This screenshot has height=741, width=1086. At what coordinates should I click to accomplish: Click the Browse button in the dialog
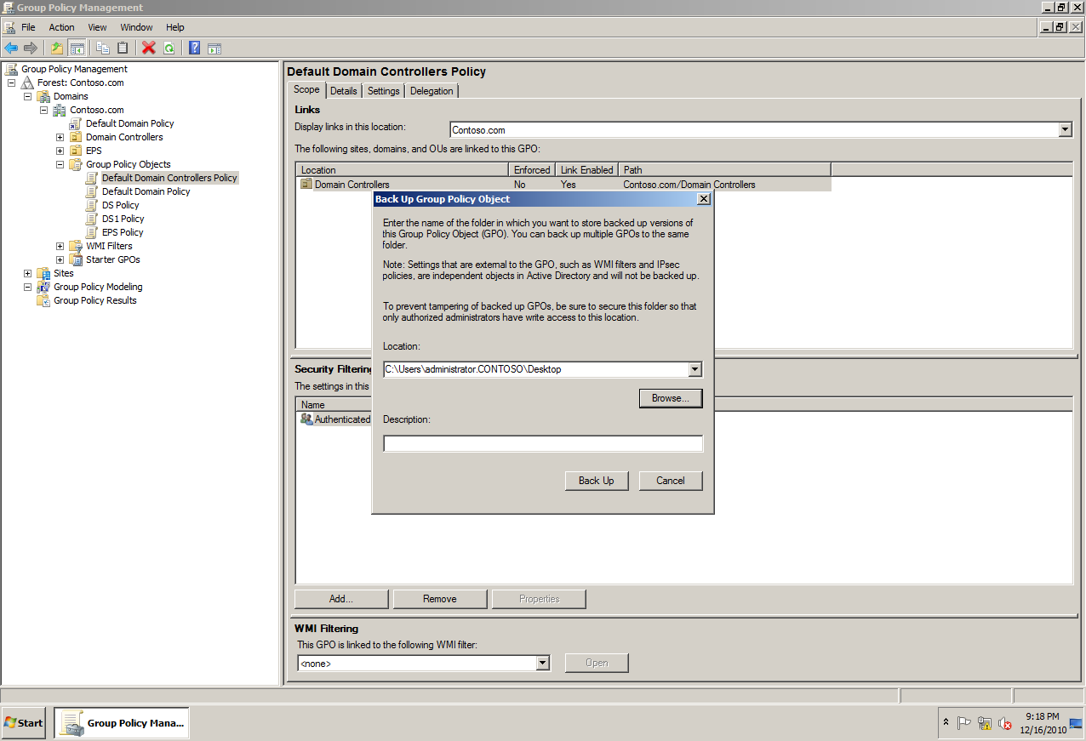[670, 398]
